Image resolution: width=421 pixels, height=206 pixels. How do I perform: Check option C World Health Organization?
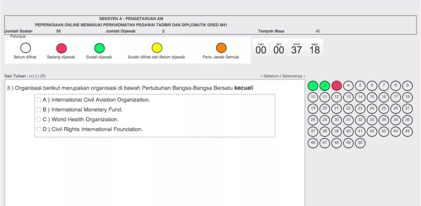[x=39, y=120]
